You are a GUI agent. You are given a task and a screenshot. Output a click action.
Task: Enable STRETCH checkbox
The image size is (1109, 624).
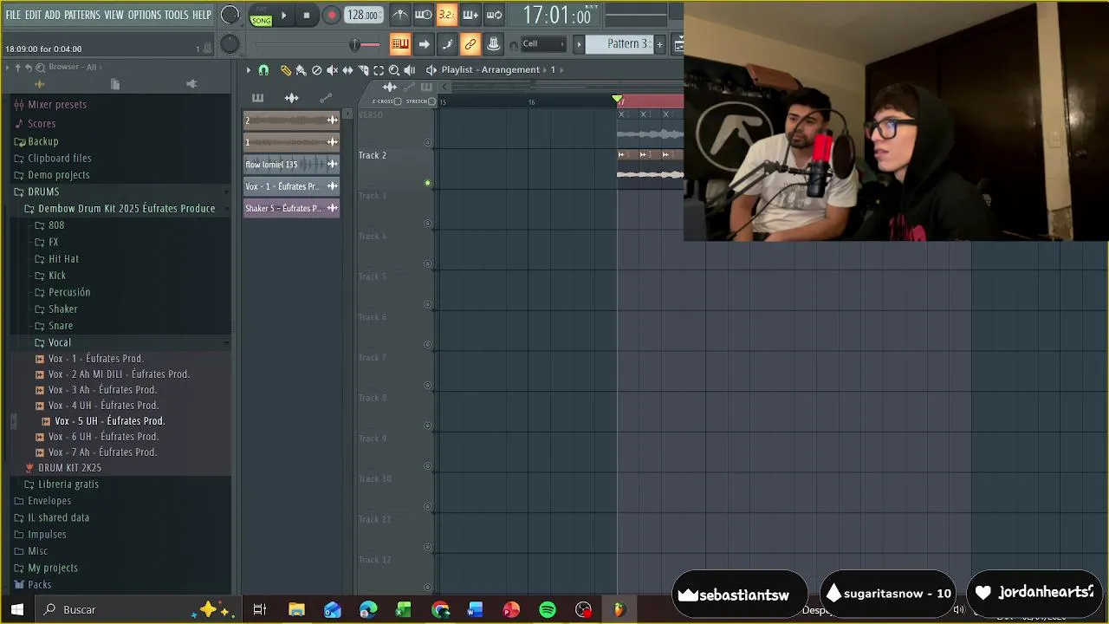(x=431, y=101)
